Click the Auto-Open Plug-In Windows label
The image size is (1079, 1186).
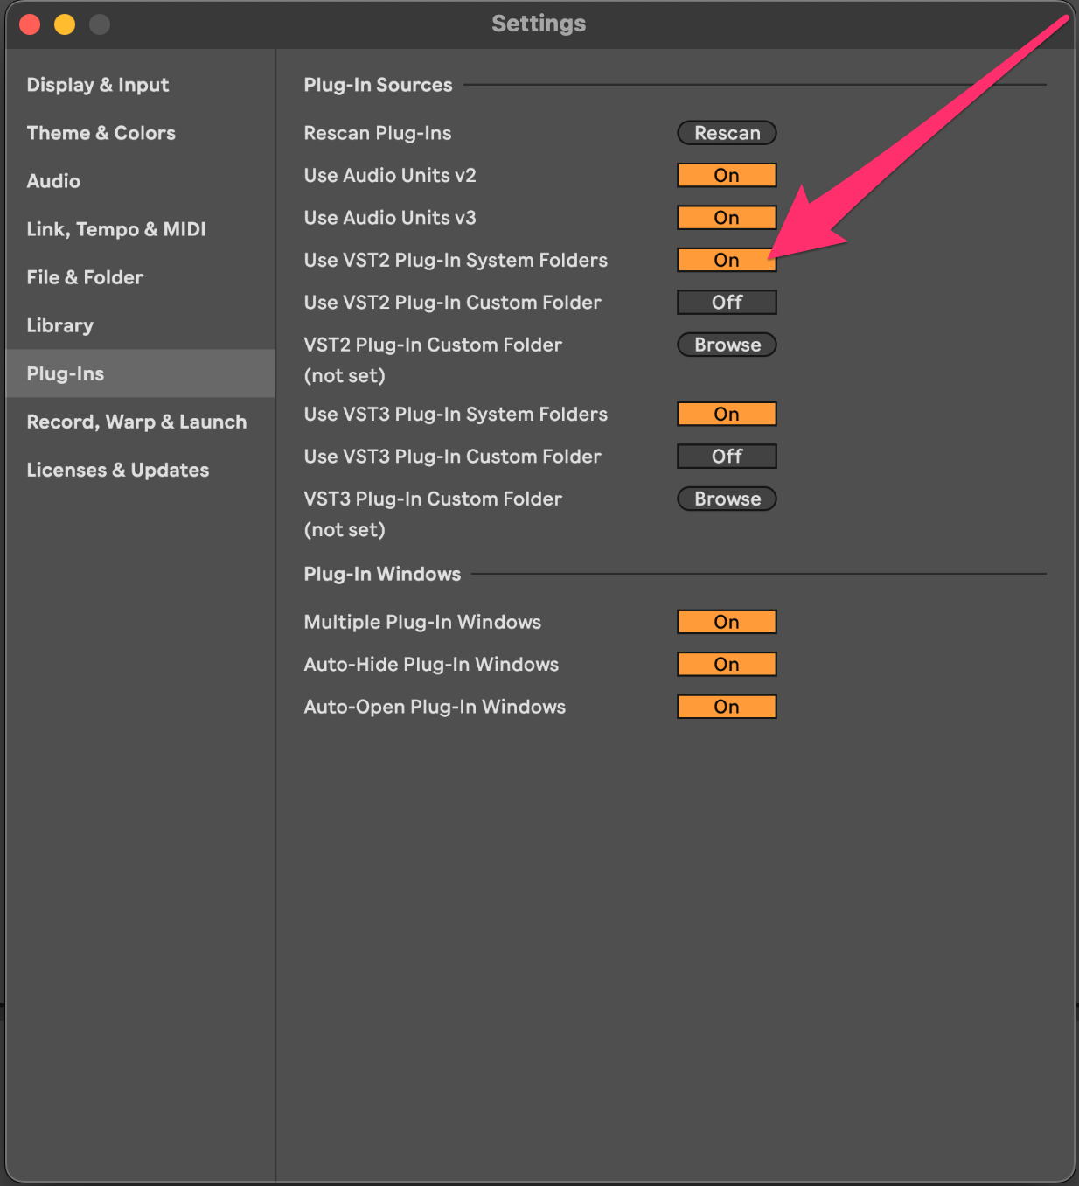pos(435,706)
